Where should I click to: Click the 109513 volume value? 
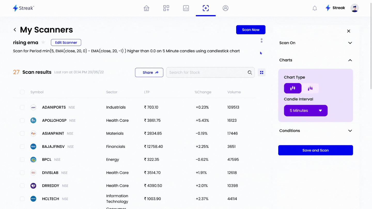click(x=233, y=107)
